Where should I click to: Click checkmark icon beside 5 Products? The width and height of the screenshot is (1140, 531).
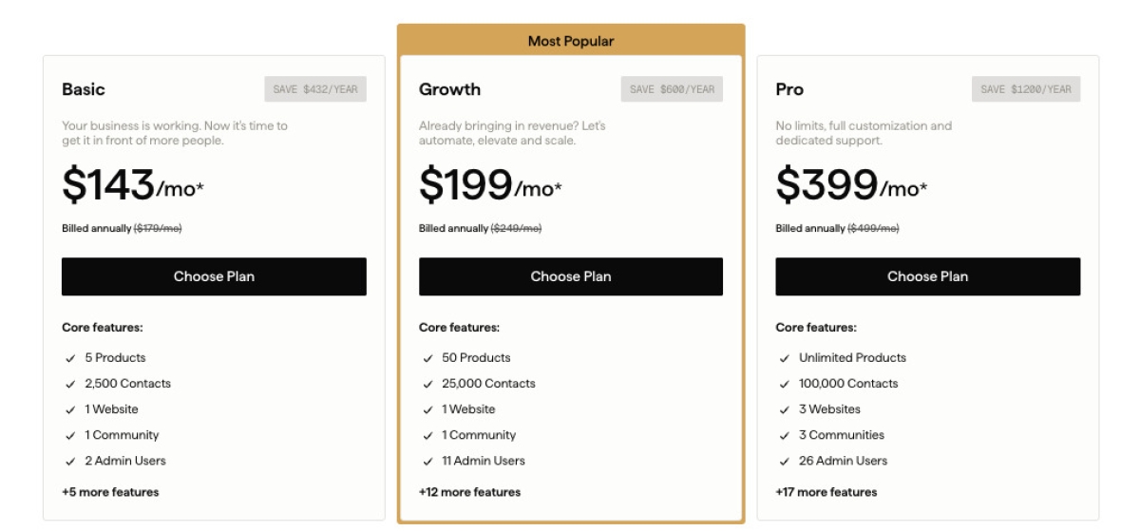click(x=70, y=359)
